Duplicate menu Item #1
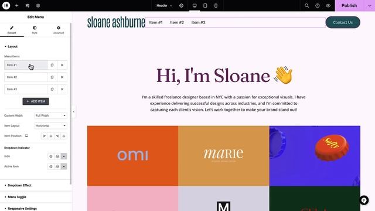375x211 pixels. pyautogui.click(x=52, y=65)
